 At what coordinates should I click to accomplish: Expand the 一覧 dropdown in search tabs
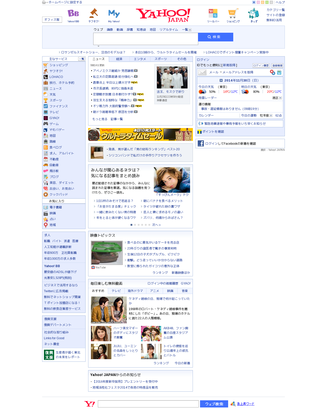point(190,30)
